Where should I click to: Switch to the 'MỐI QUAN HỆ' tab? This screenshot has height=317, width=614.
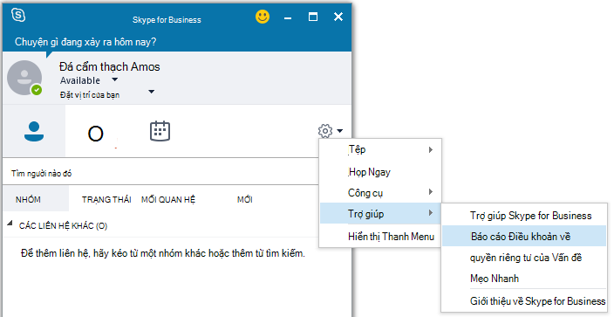(x=168, y=200)
